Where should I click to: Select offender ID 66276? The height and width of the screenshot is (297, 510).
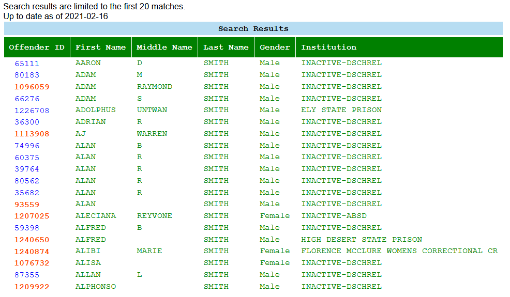click(27, 99)
